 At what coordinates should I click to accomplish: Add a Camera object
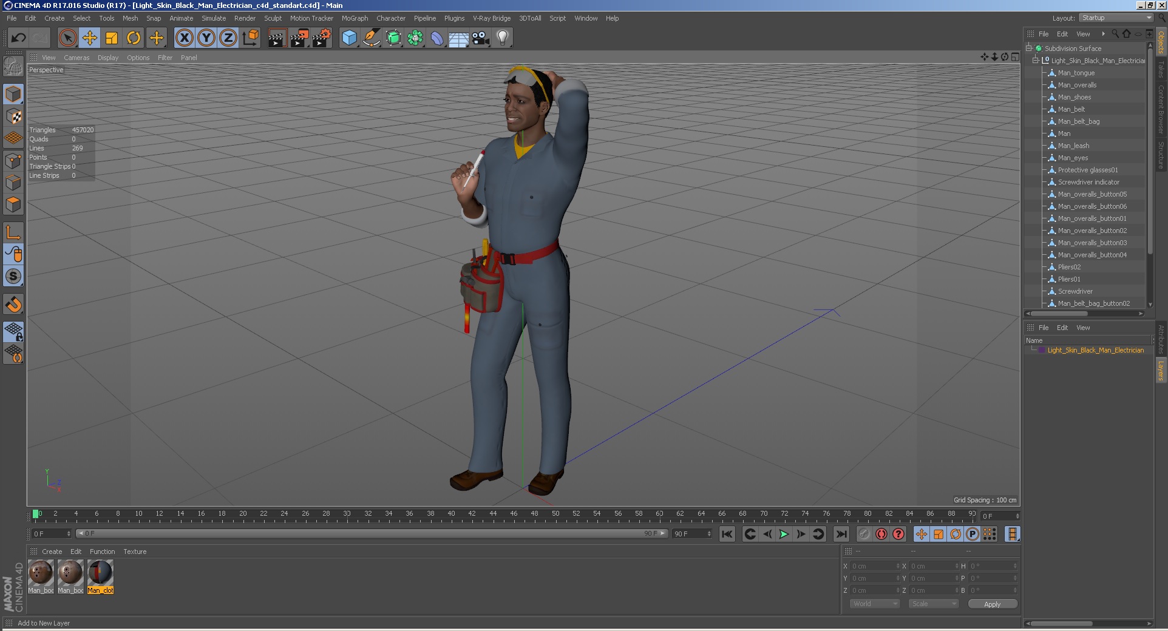(x=481, y=38)
